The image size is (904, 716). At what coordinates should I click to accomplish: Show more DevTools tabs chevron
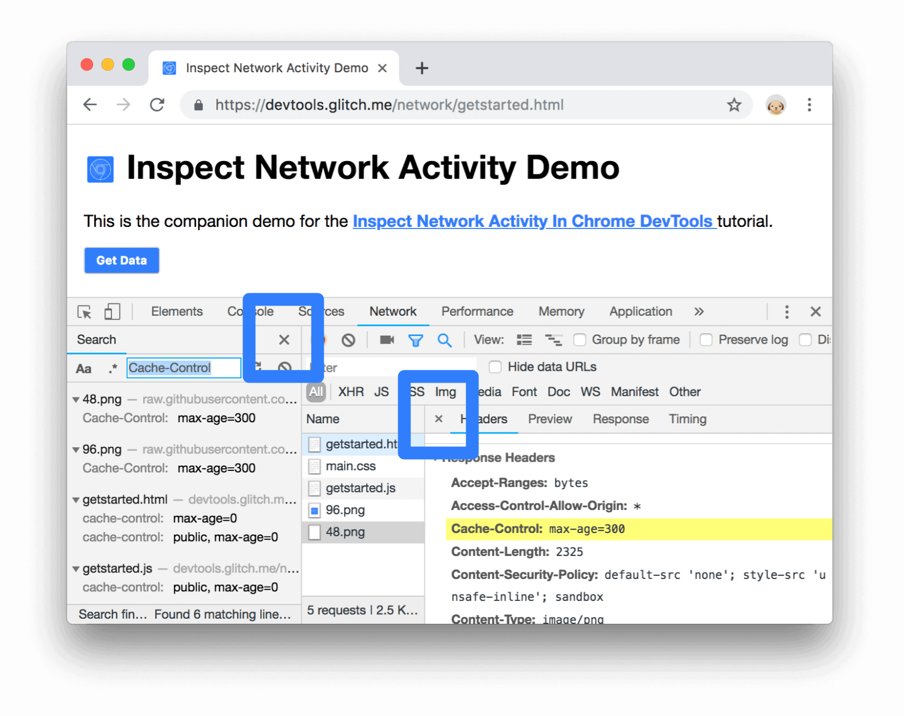coord(698,311)
